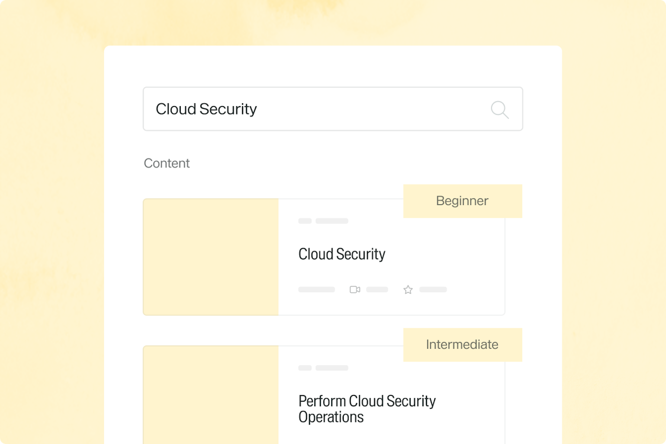666x444 pixels.
Task: Click the video camera icon on Cloud Security card
Action: (x=355, y=289)
